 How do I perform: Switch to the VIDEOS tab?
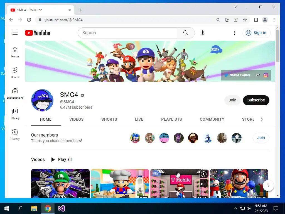76,119
